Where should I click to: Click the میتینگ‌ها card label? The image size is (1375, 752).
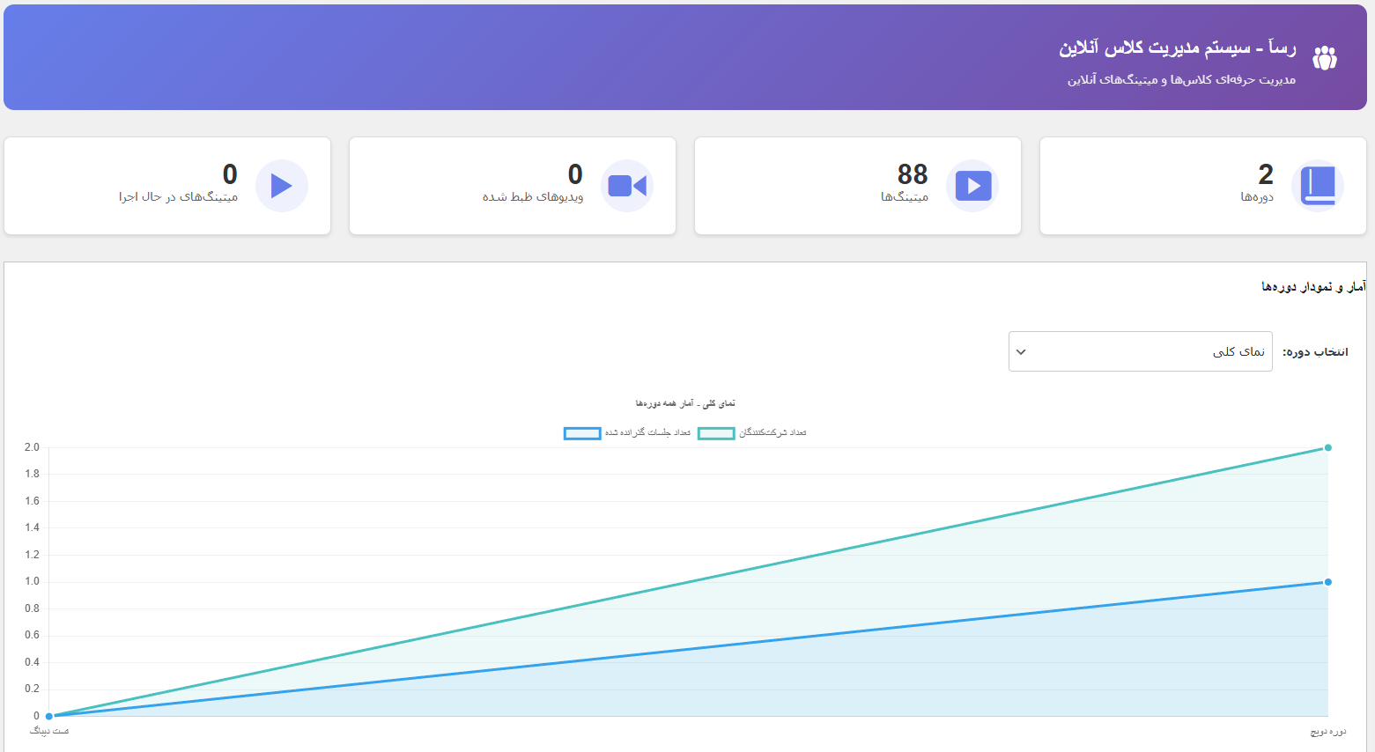tap(905, 197)
